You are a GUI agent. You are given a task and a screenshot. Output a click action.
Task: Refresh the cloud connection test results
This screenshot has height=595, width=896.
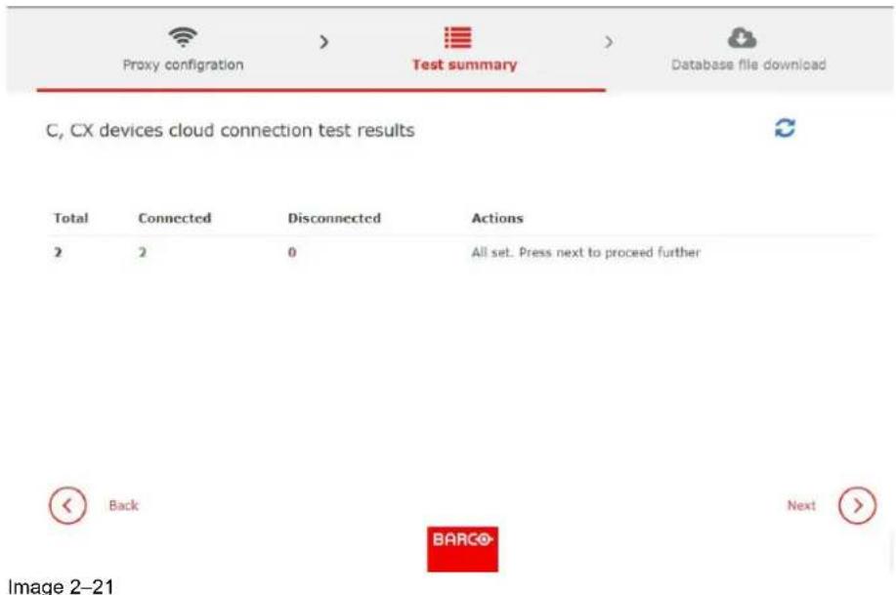click(x=785, y=128)
